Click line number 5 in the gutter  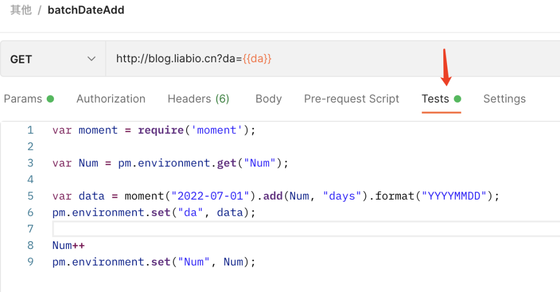click(x=30, y=196)
